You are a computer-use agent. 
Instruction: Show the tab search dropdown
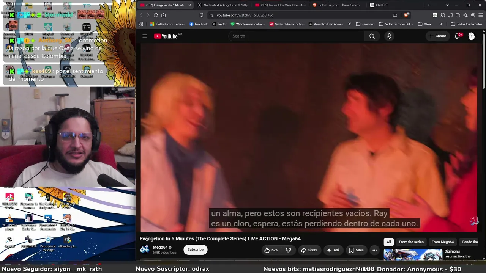click(x=447, y=5)
